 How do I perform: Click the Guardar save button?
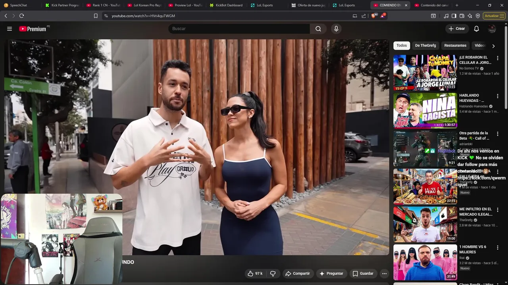coord(363,274)
